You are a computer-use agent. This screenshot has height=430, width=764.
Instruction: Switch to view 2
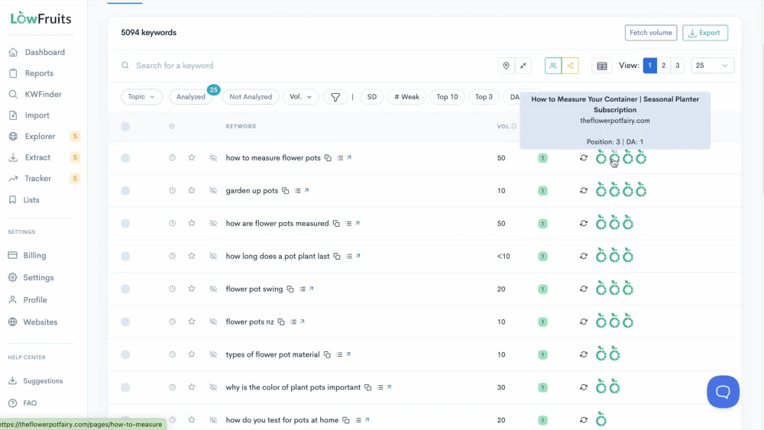click(x=663, y=65)
